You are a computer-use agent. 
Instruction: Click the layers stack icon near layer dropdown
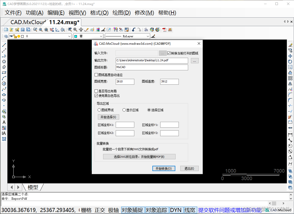click(6, 36)
